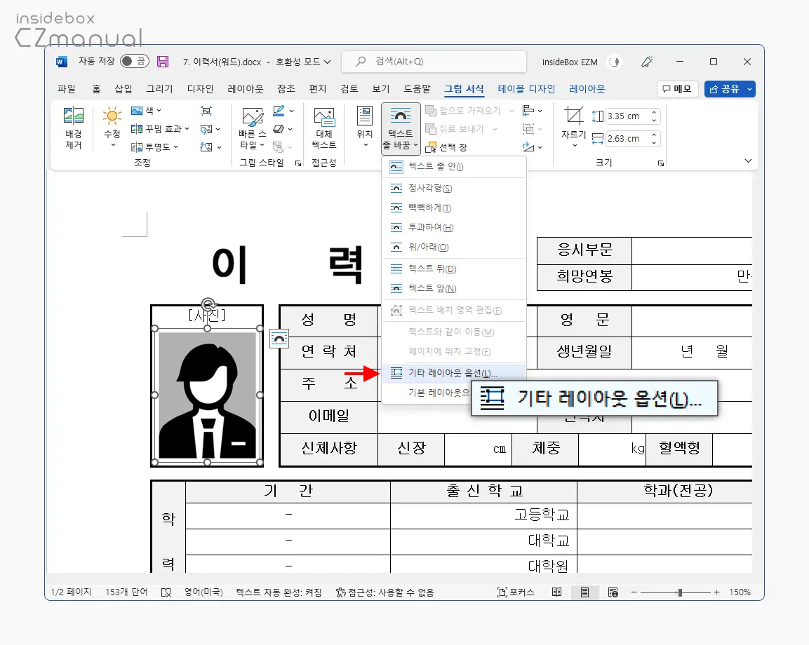Click the zoom out minus button

pyautogui.click(x=634, y=592)
